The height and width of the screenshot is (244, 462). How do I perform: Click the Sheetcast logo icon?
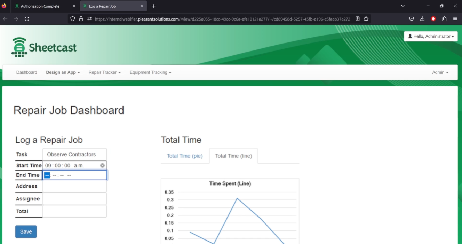19,47
